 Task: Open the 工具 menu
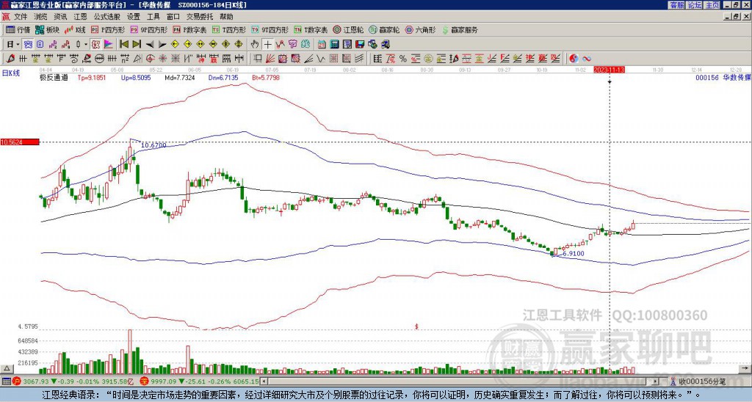[x=153, y=17]
